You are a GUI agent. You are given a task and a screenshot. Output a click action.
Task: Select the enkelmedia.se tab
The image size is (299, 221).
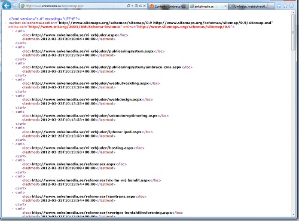[x=206, y=7]
